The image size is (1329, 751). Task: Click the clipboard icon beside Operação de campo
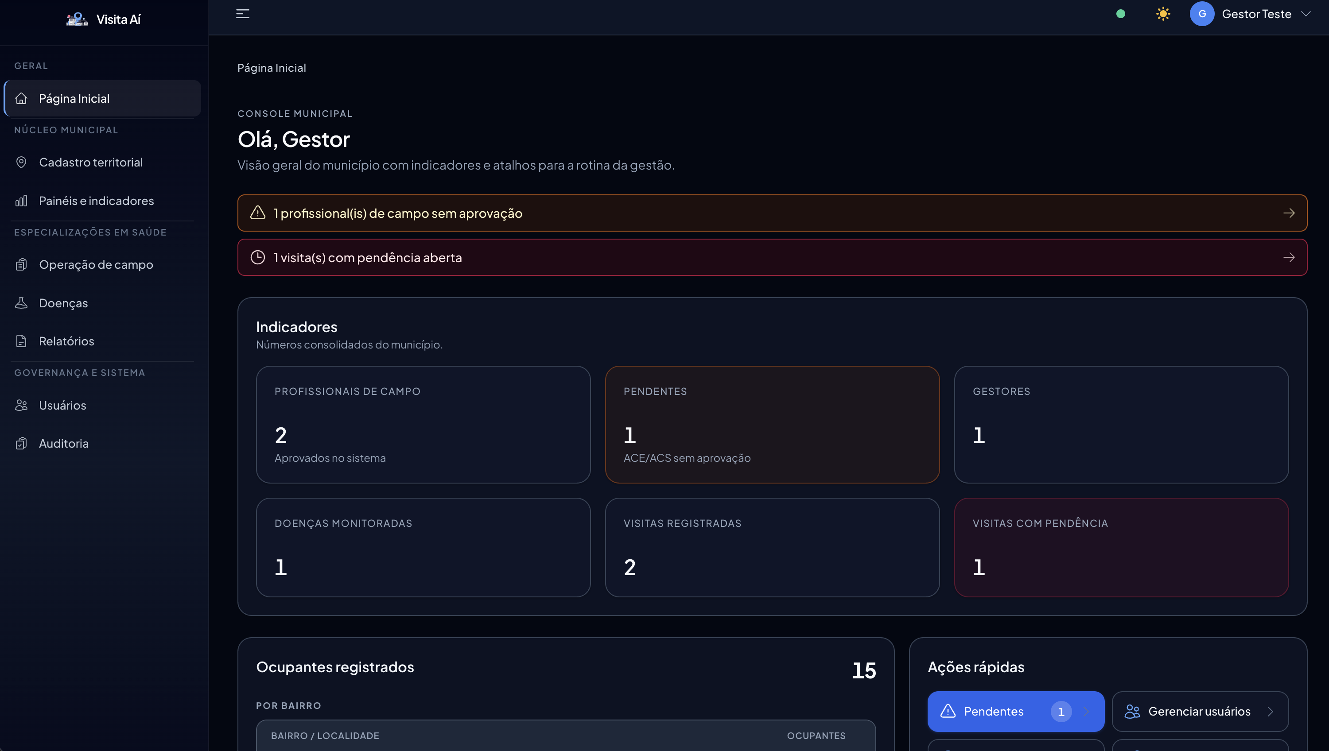coord(21,265)
